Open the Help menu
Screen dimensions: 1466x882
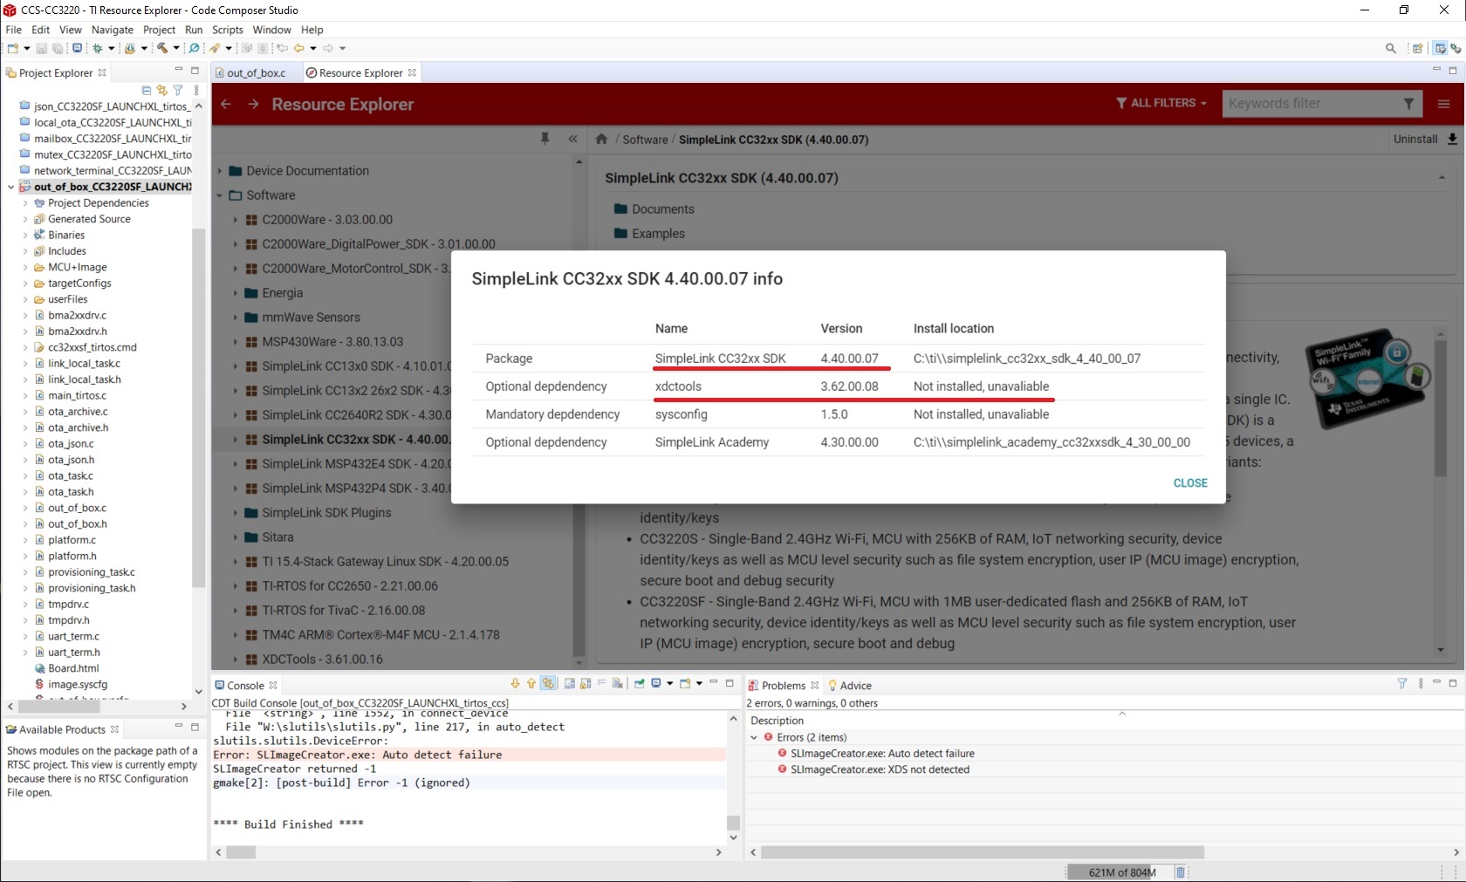[312, 30]
